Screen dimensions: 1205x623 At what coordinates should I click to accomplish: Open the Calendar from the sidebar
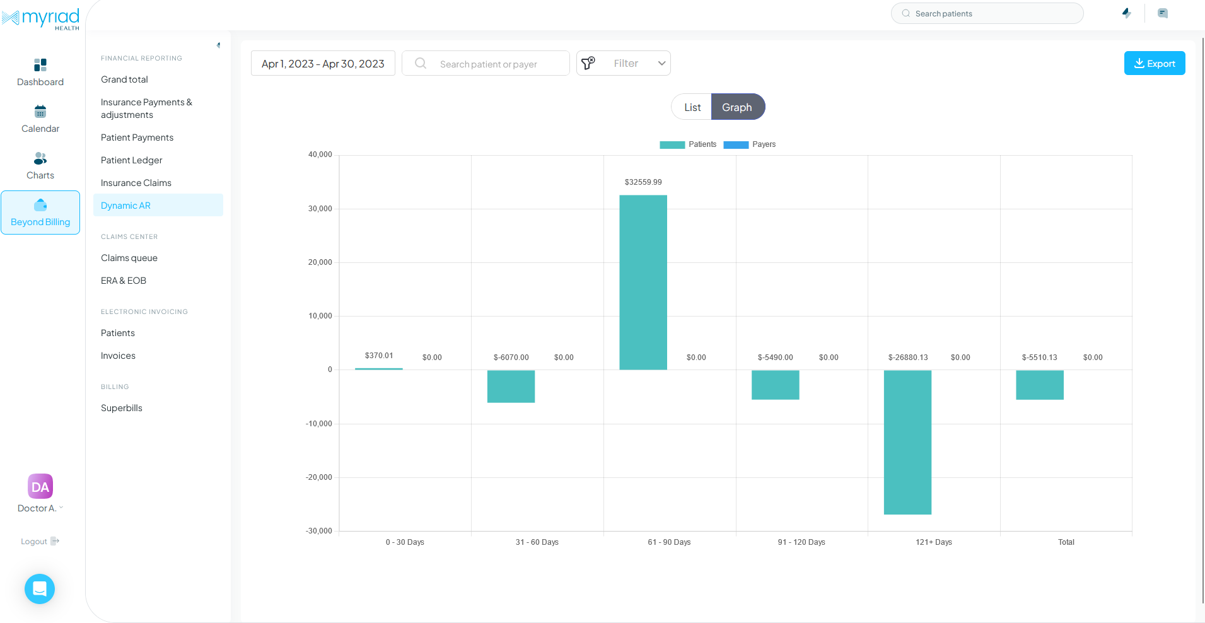point(40,119)
